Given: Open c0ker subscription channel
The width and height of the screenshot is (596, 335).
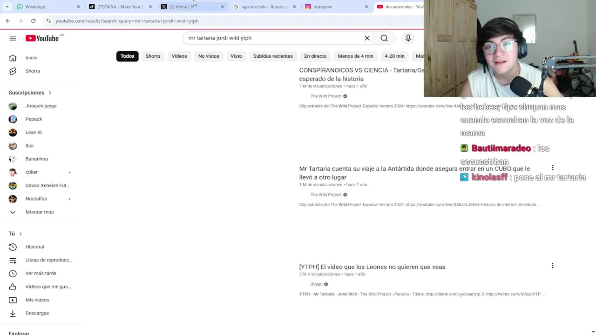Looking at the screenshot, I should (x=41, y=172).
